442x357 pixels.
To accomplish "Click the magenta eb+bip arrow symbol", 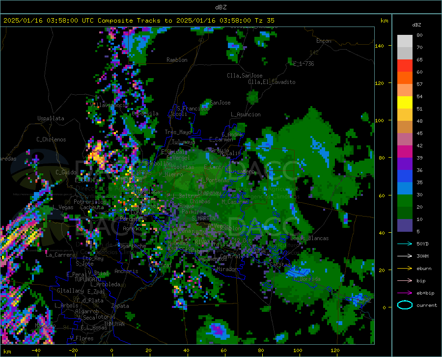I will tap(405, 293).
